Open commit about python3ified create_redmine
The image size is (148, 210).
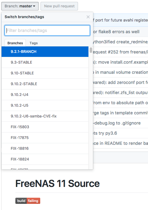click(120, 42)
